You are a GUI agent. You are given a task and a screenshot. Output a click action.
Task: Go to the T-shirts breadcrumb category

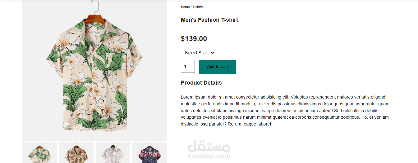point(198,7)
